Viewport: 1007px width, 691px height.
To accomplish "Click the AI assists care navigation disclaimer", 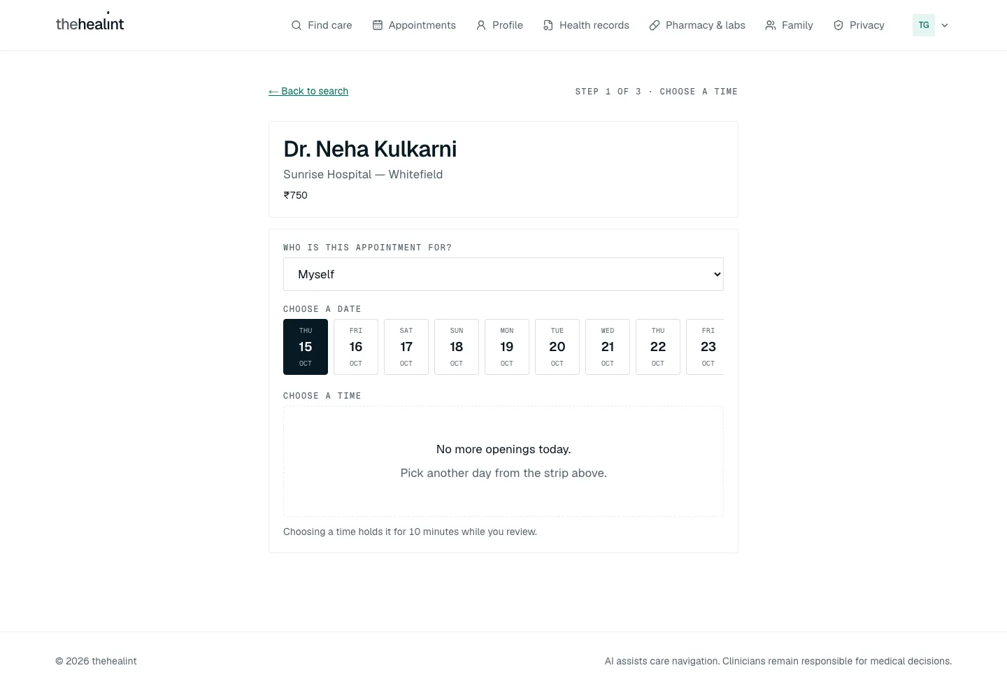I will click(778, 661).
